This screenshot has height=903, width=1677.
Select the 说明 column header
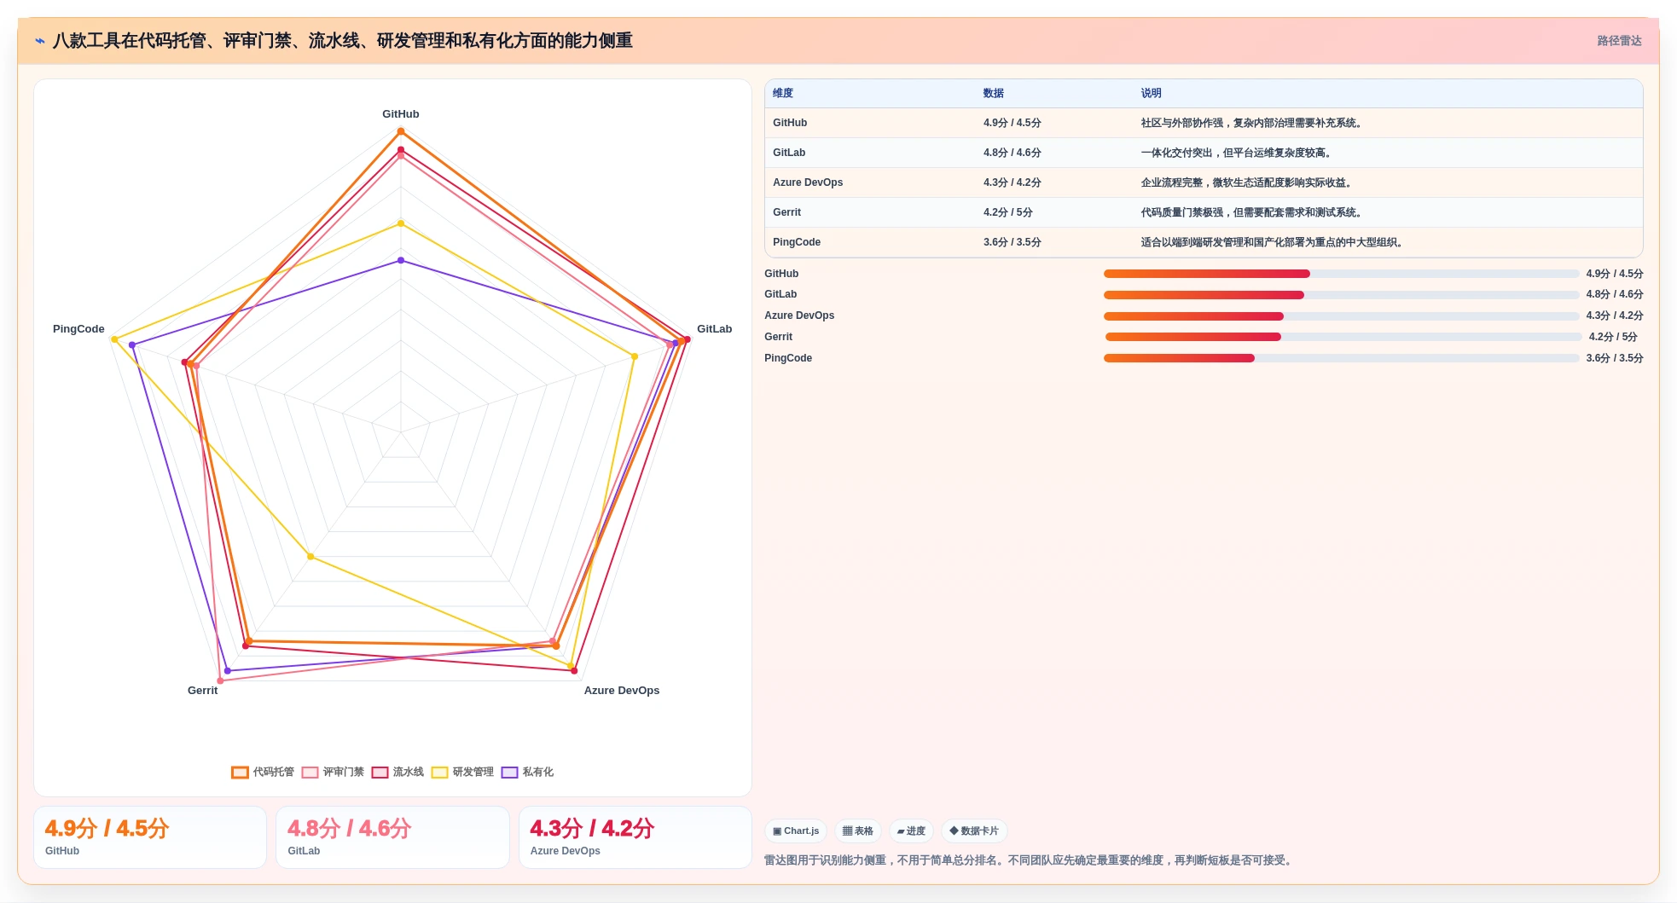click(x=1152, y=94)
